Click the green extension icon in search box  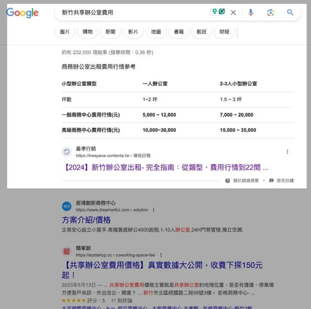click(222, 12)
